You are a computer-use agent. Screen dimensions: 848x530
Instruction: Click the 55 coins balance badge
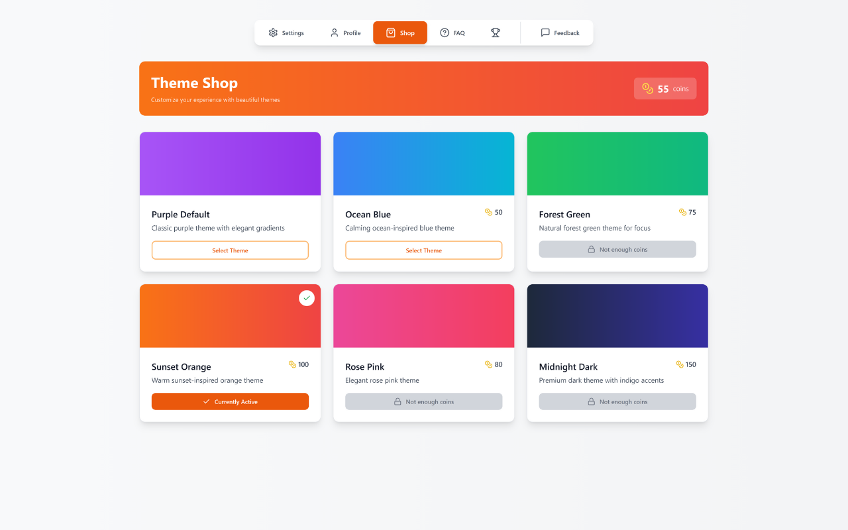pyautogui.click(x=665, y=89)
